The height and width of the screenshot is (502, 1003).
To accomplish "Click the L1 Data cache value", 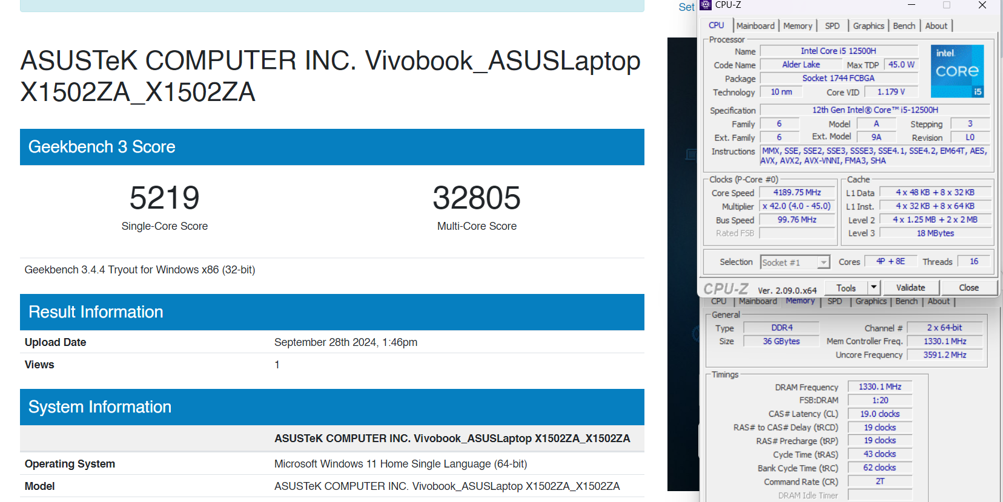I will pyautogui.click(x=935, y=192).
